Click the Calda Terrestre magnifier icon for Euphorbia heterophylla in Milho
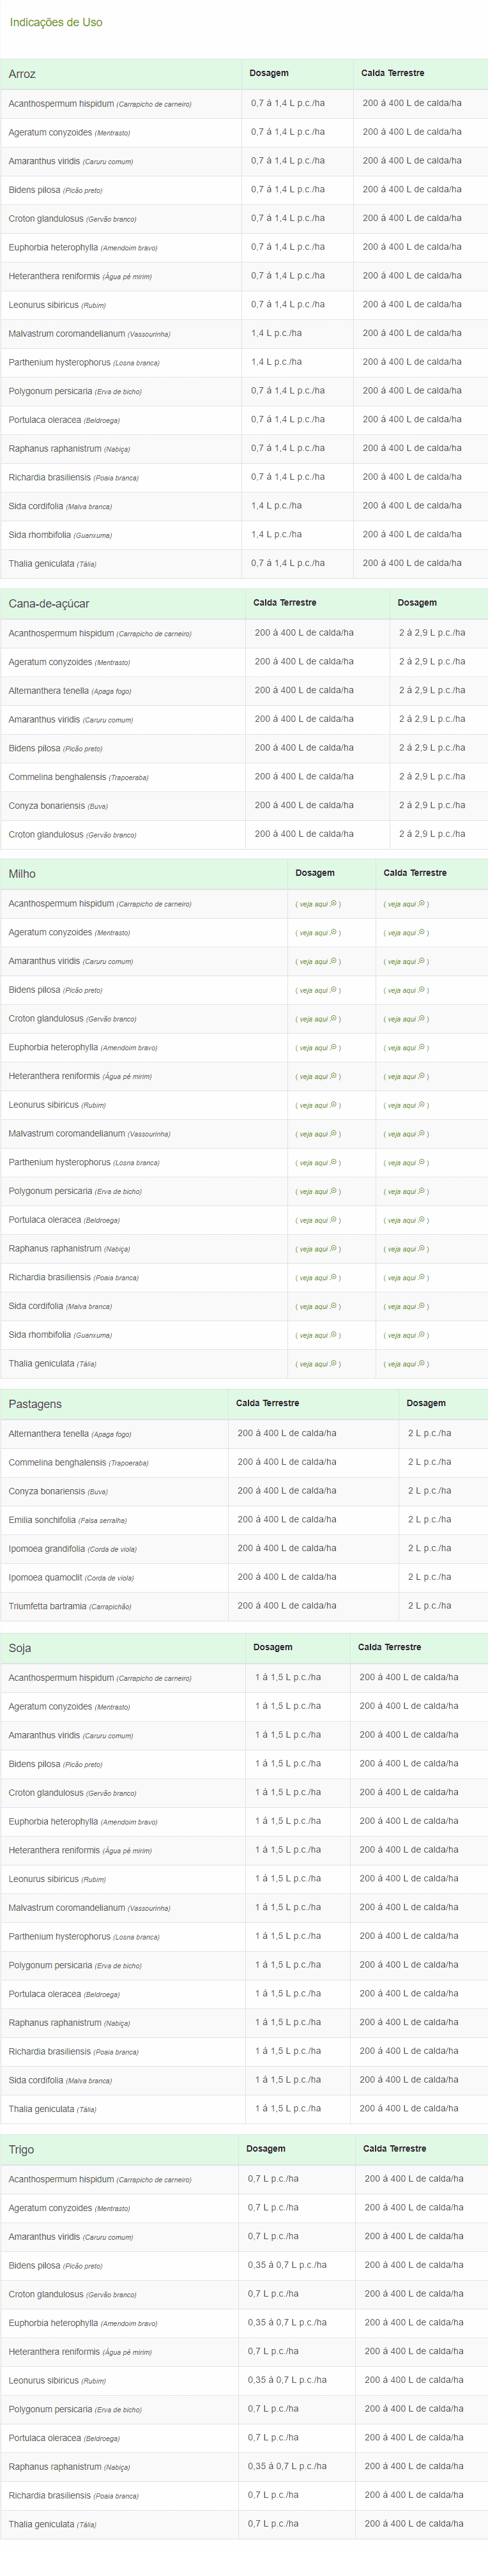The image size is (488, 2549). (x=422, y=1047)
